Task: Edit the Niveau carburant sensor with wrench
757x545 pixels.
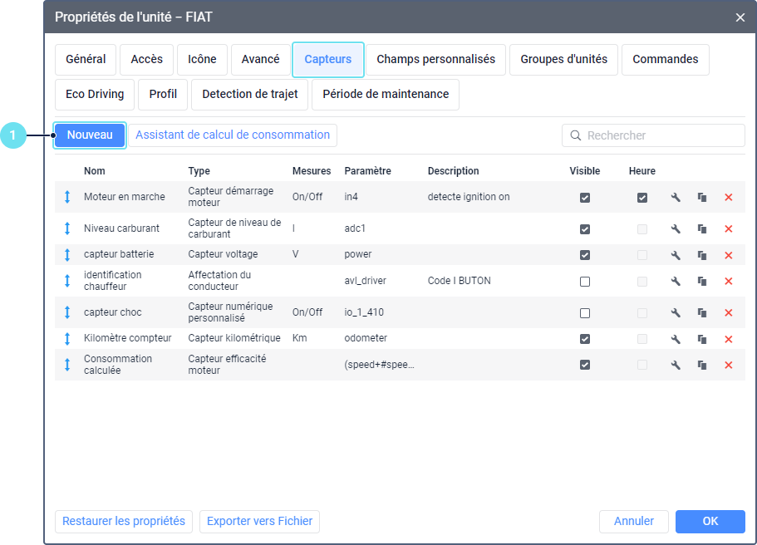Action: (x=676, y=229)
